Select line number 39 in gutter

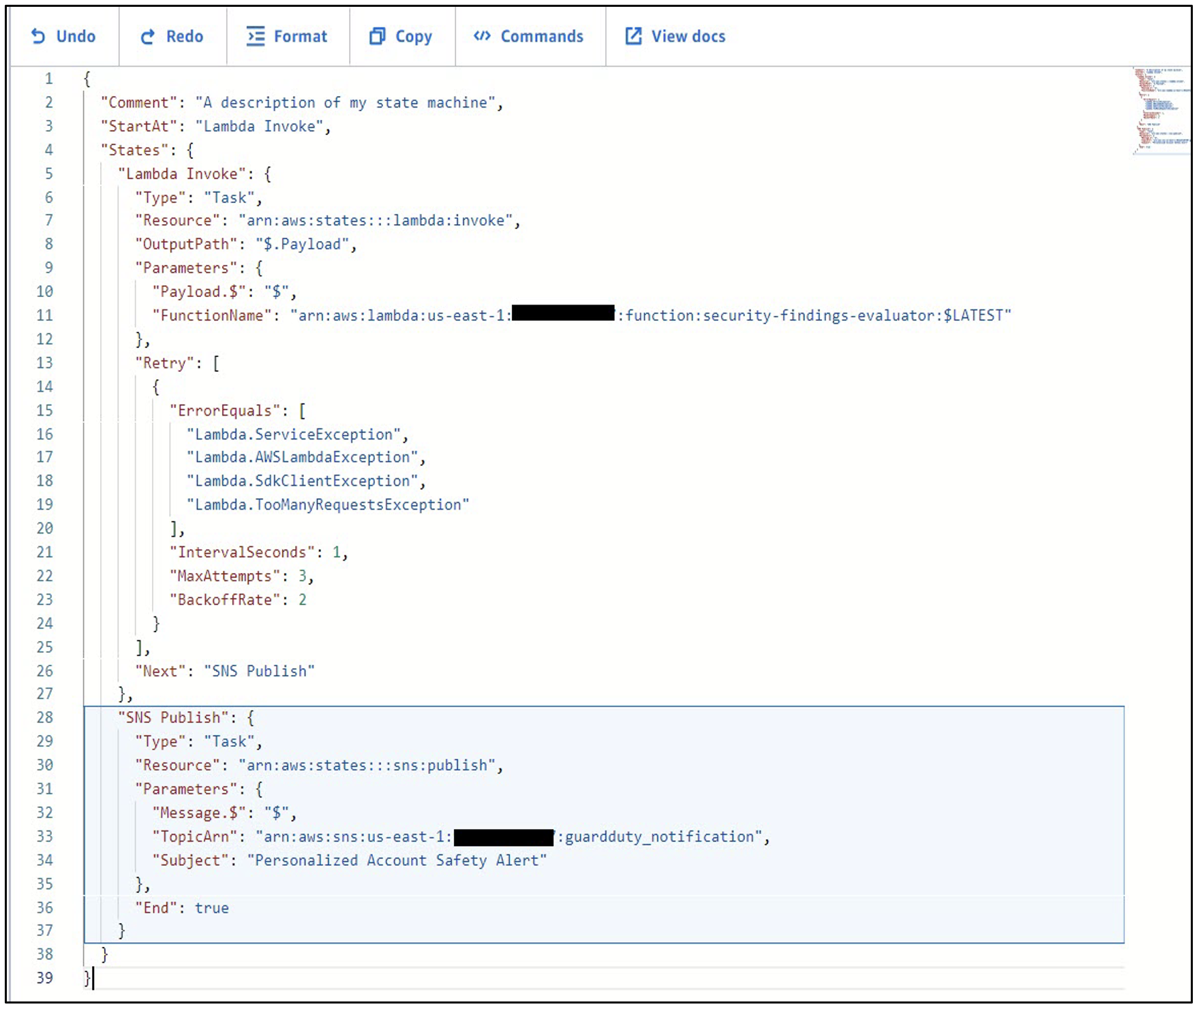44,978
